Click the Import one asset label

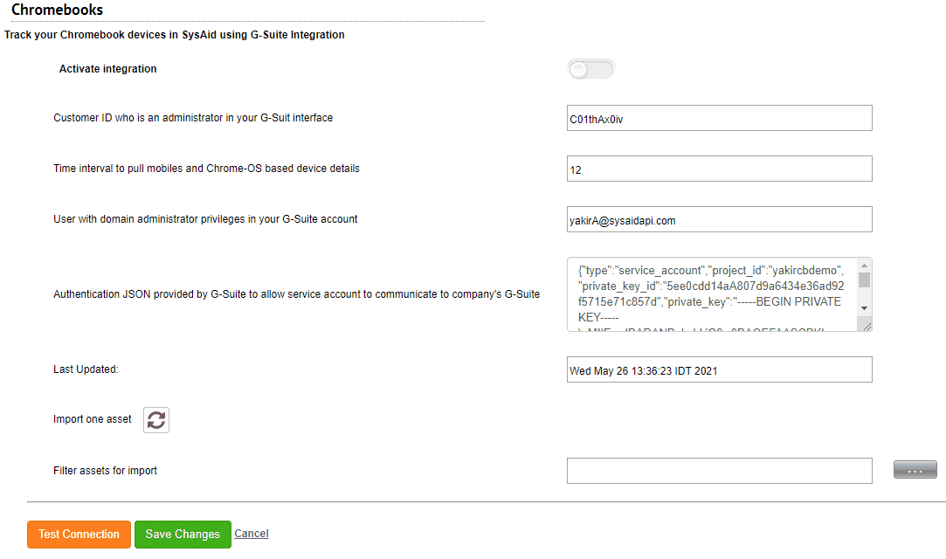93,419
